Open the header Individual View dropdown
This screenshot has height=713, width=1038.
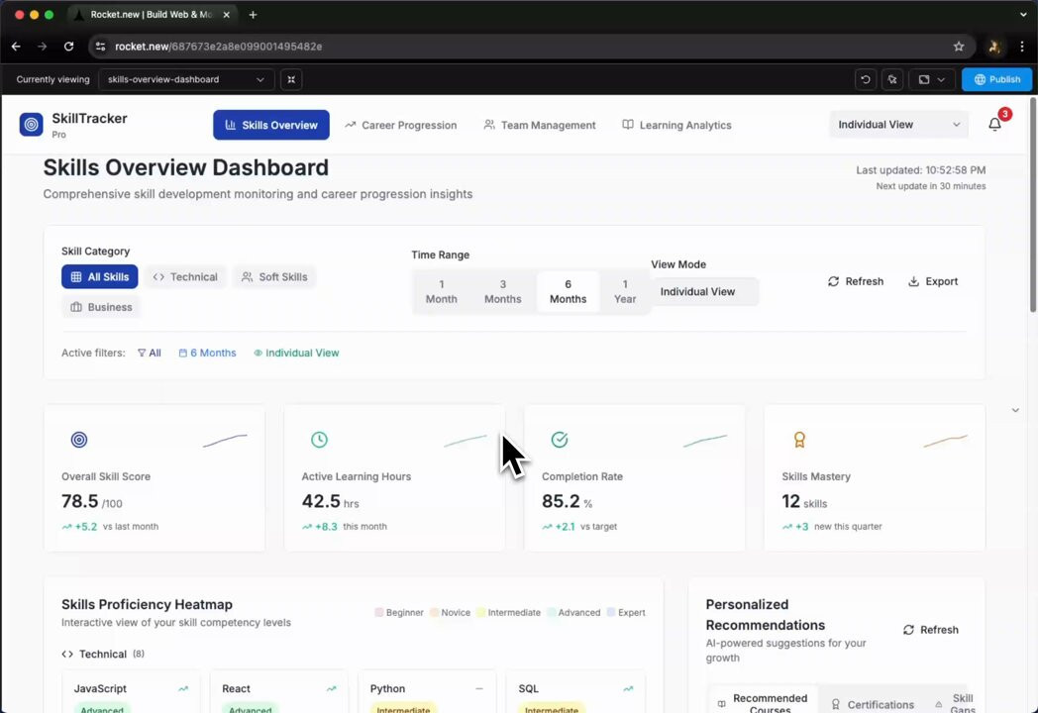click(898, 125)
